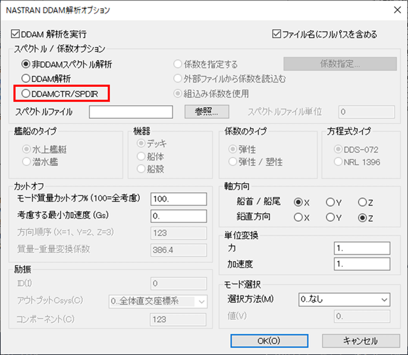Viewport: 408px width, 355px height.
Task: Select 船体 equipment option
Action: pyautogui.click(x=141, y=156)
